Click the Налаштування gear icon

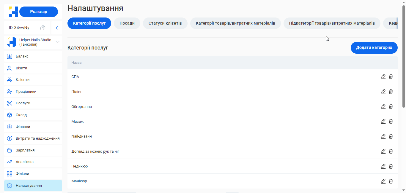click(9, 185)
